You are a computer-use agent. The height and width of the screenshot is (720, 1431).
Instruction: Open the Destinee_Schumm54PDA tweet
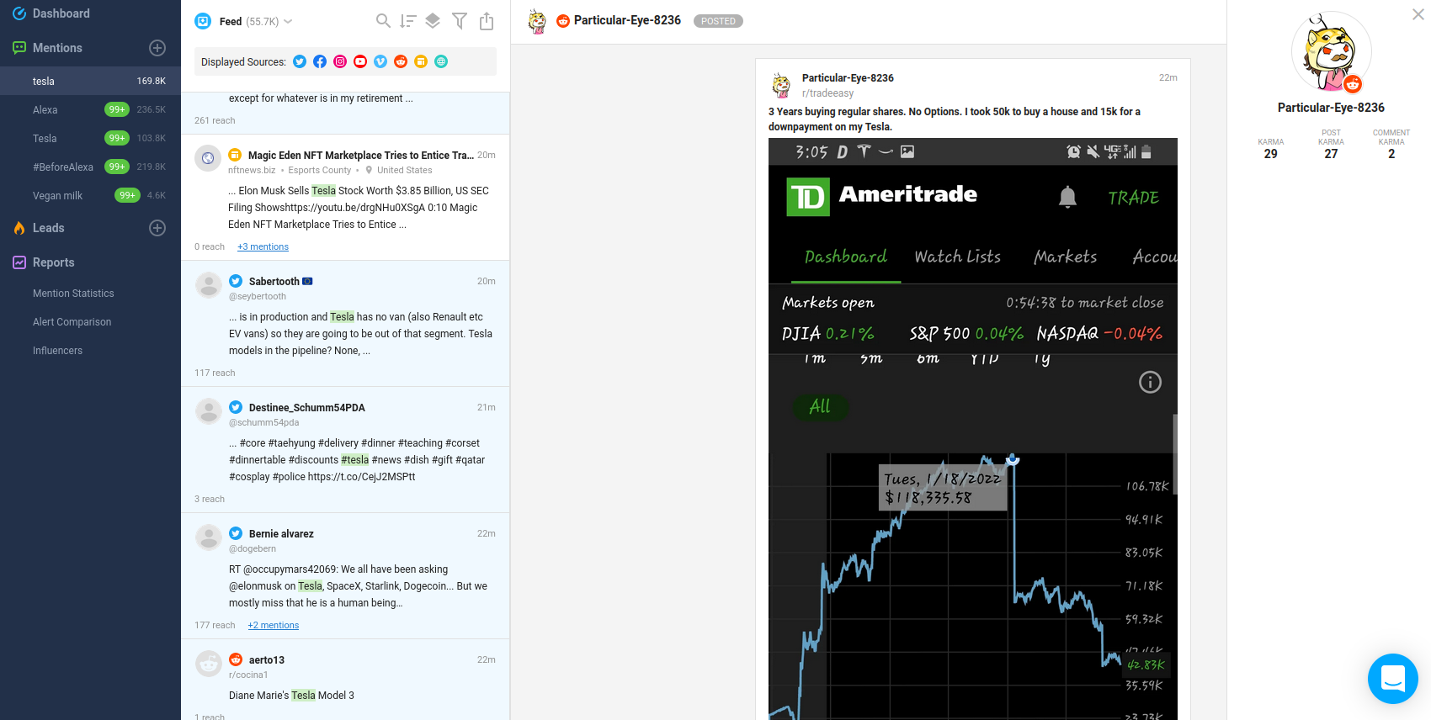click(345, 449)
